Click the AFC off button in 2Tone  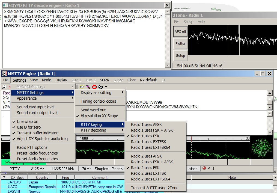tap(180, 31)
